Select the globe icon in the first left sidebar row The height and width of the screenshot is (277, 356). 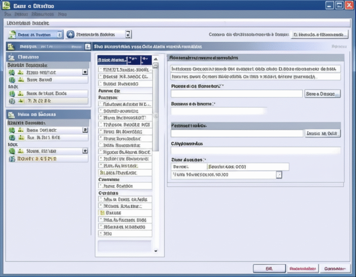tap(12, 73)
